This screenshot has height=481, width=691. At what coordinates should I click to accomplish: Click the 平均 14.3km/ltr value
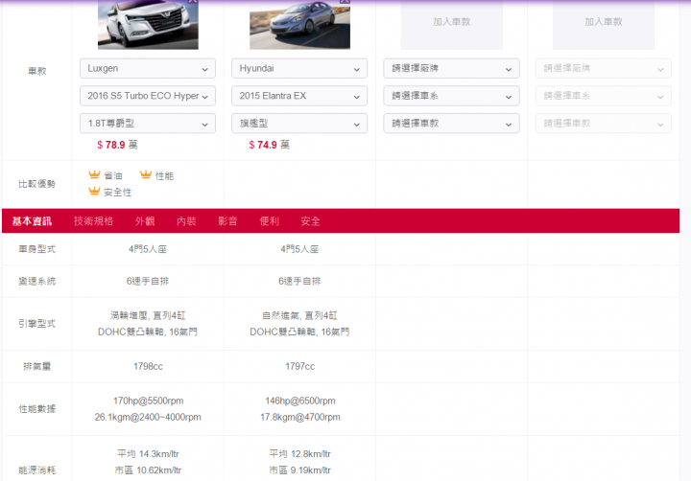point(148,454)
